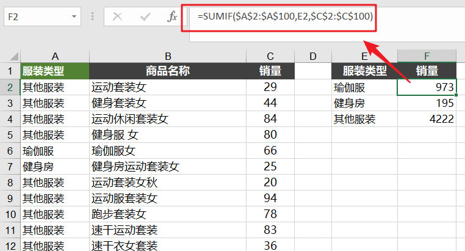Screen dimensions: 465x251
Task: Click sales value 44
Action: [x=270, y=103]
